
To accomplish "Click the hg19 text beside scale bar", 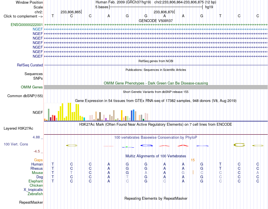I will (209, 7).
